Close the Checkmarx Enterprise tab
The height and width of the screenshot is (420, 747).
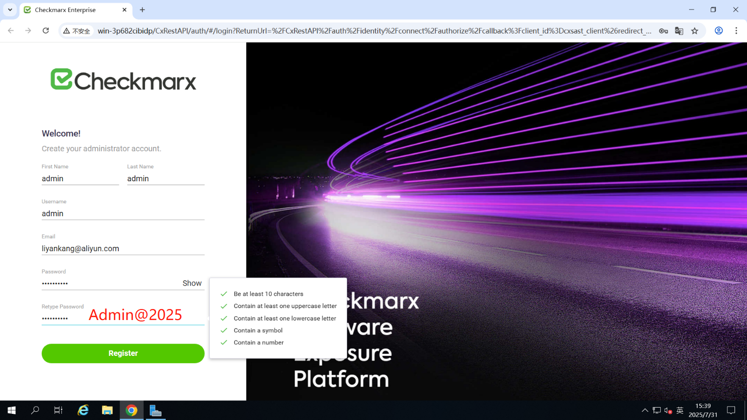coord(124,10)
